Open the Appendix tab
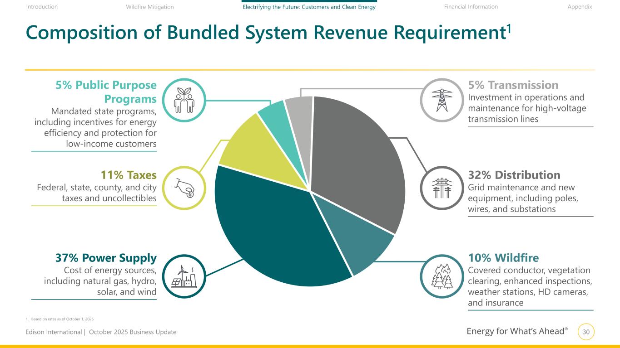 [580, 7]
